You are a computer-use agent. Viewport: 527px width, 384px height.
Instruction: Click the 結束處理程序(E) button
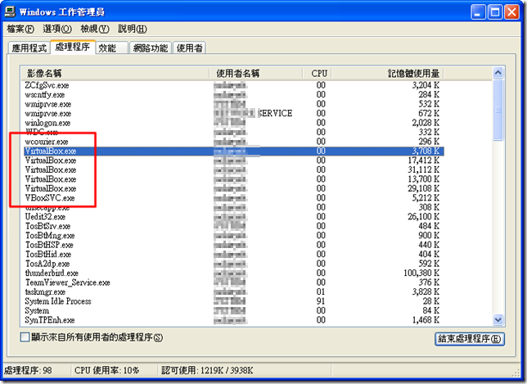coord(470,339)
